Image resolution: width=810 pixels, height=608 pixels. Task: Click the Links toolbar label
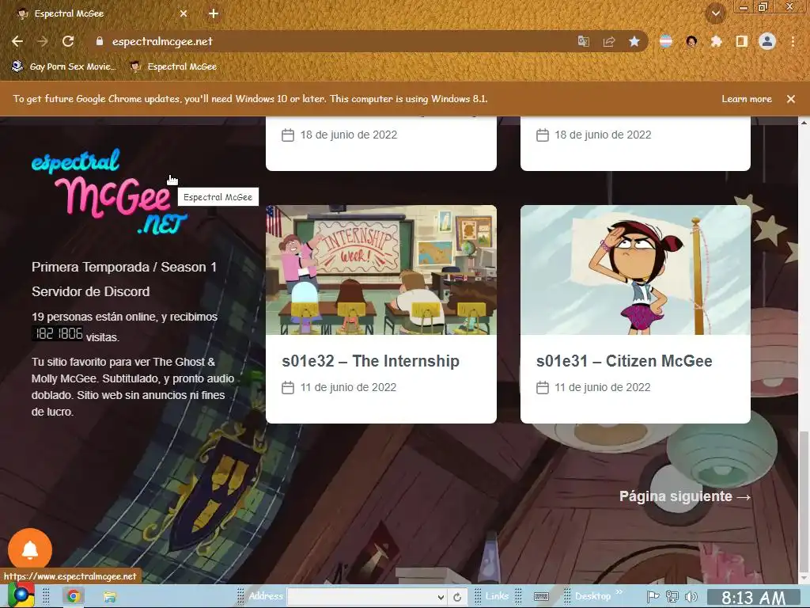click(x=497, y=596)
